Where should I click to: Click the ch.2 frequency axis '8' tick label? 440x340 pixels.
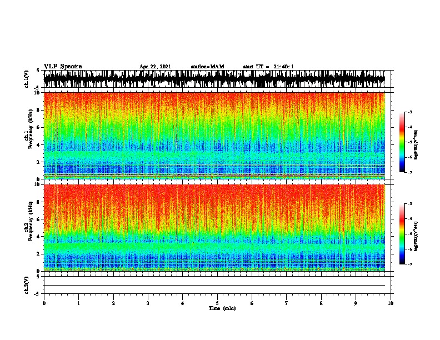39,202
